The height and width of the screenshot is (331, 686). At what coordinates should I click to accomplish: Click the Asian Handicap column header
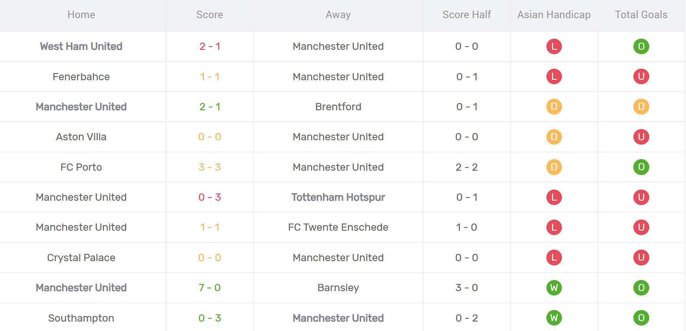point(554,15)
